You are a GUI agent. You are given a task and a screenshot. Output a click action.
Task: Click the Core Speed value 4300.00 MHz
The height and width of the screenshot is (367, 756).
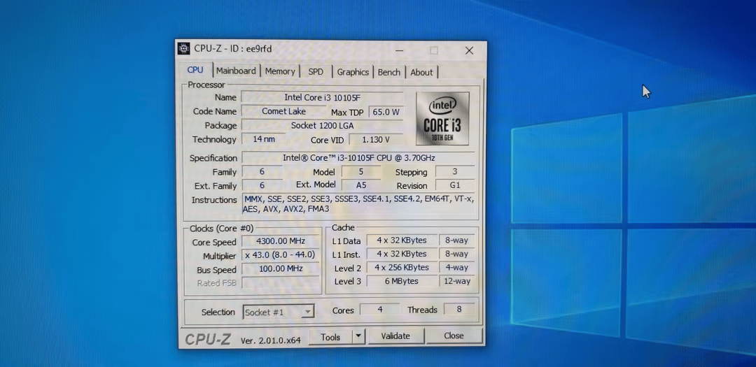coord(281,241)
